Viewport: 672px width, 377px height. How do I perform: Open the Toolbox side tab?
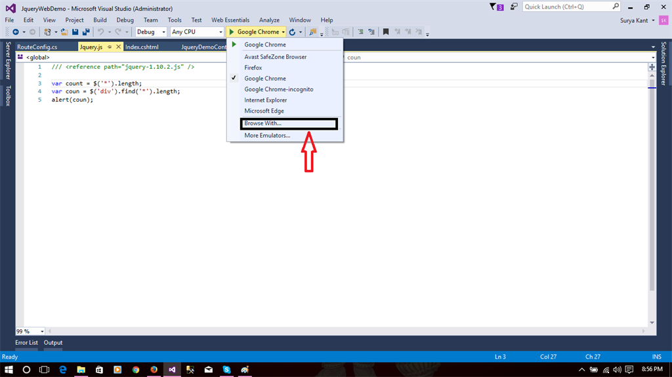pos(8,96)
